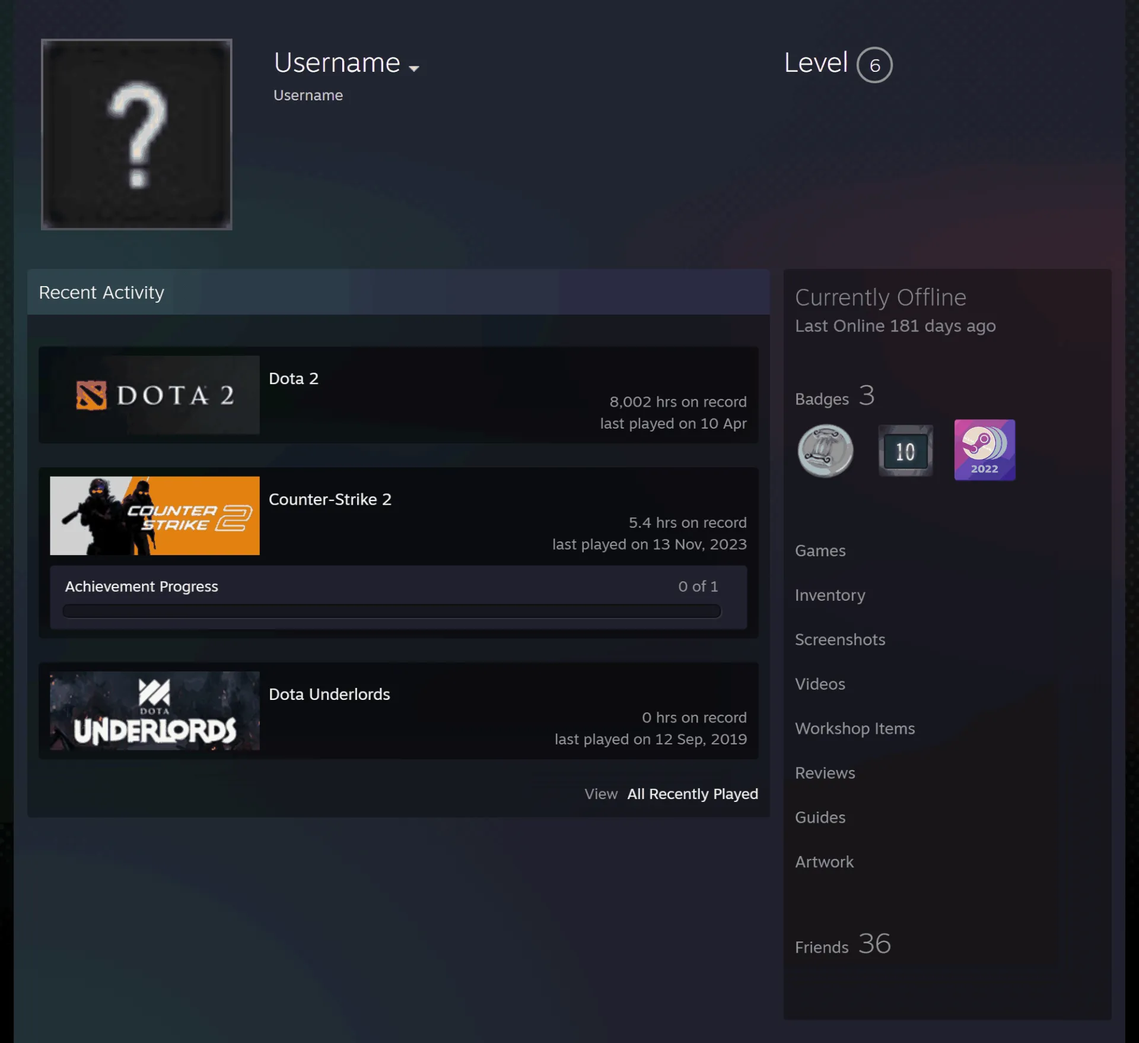The height and width of the screenshot is (1043, 1139).
Task: Click 'Last Online 181 days ago' text
Action: tap(895, 326)
